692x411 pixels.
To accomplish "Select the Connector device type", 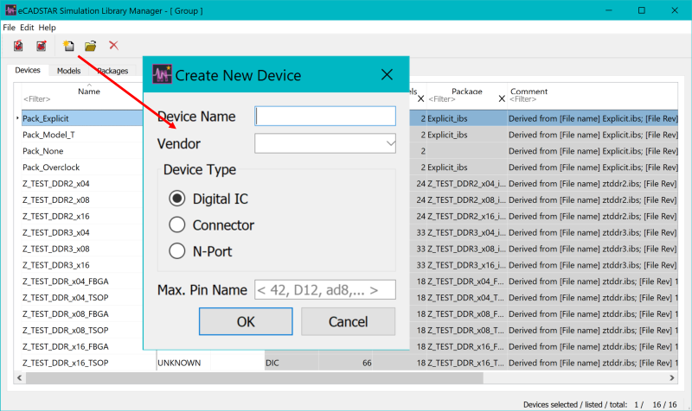I will pos(177,224).
